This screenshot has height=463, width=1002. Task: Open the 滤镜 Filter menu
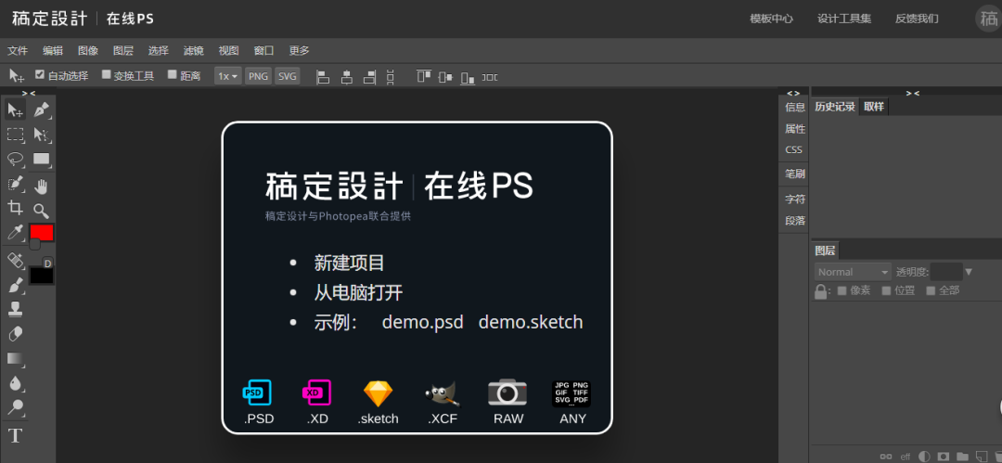click(194, 50)
